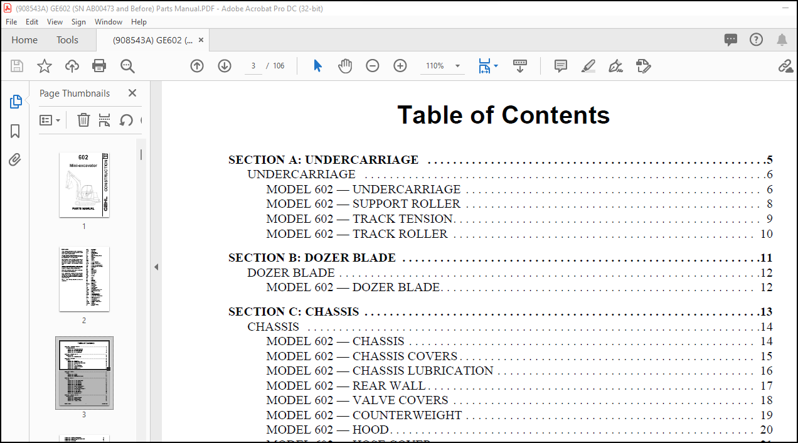This screenshot has width=798, height=443.
Task: Add a sticky note comment
Action: (x=561, y=66)
